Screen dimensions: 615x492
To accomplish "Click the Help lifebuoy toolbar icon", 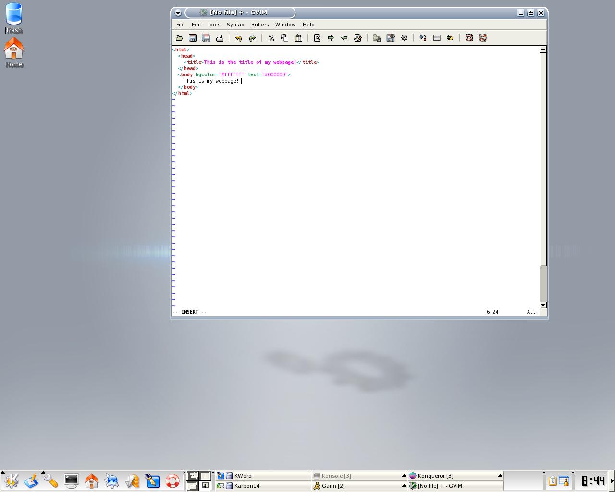I will point(469,38).
